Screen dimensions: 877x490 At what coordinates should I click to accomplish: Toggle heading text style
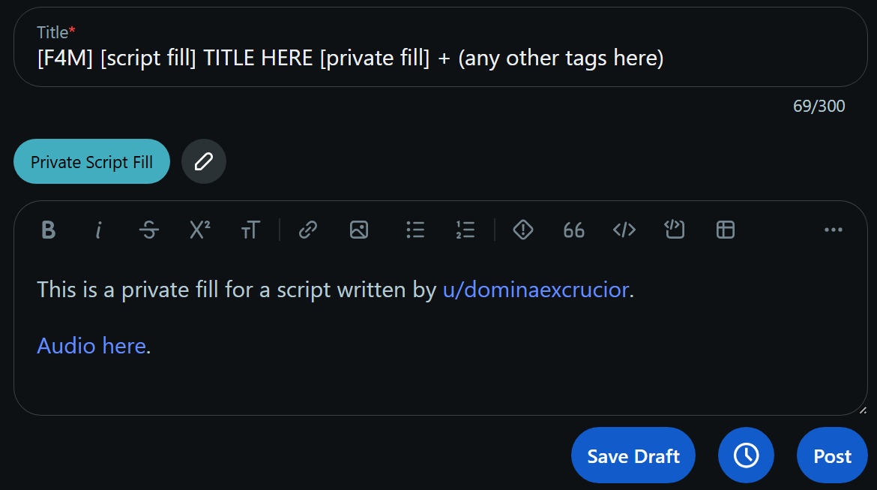(x=250, y=230)
